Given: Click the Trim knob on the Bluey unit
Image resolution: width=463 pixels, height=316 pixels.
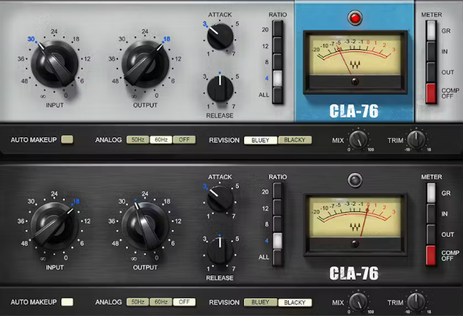Looking at the screenshot, I should click(416, 139).
